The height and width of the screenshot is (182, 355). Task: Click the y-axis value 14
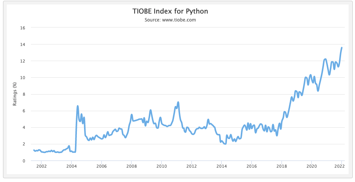pos(23,44)
